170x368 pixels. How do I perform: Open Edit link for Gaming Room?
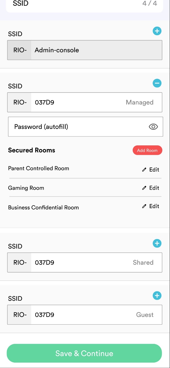pos(154,188)
